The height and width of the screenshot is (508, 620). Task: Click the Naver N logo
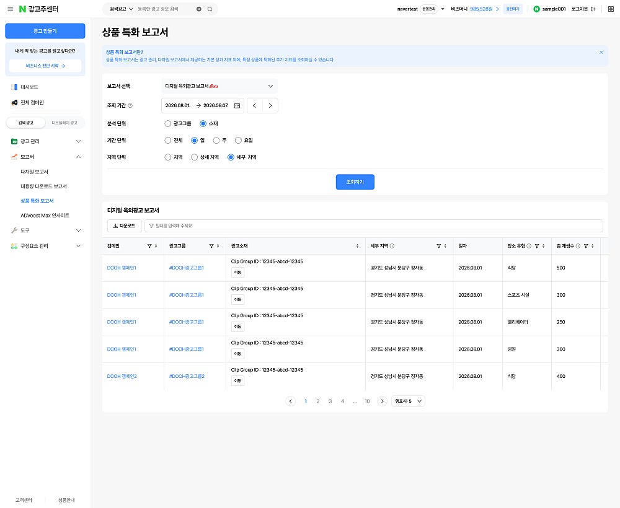(x=22, y=9)
